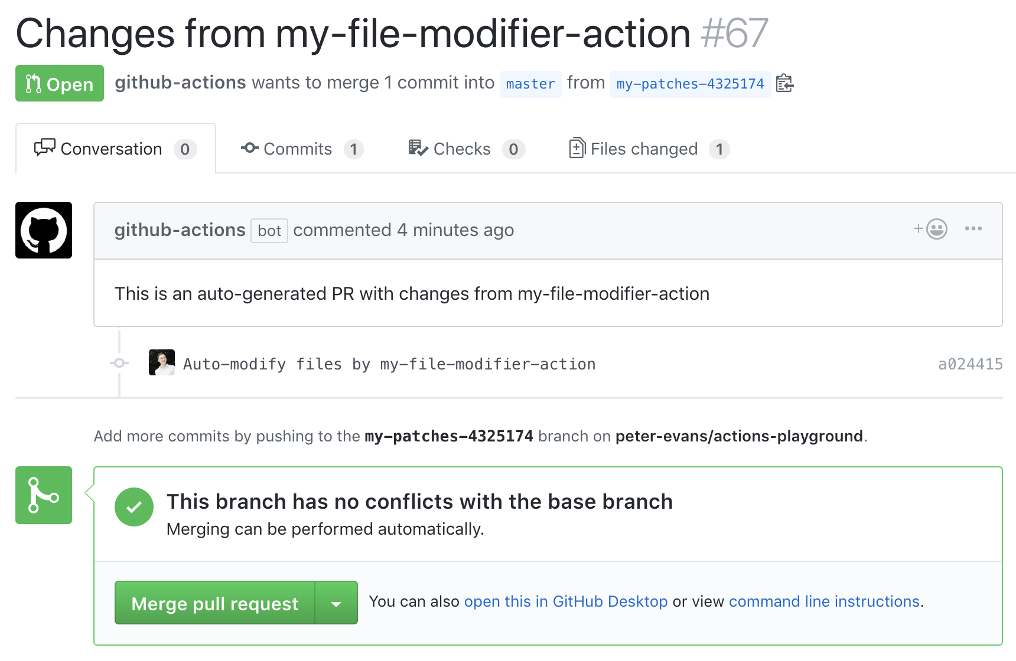Viewport: 1016px width, 661px height.
Task: Select the my-patches-4325174 branch label
Action: pos(689,84)
